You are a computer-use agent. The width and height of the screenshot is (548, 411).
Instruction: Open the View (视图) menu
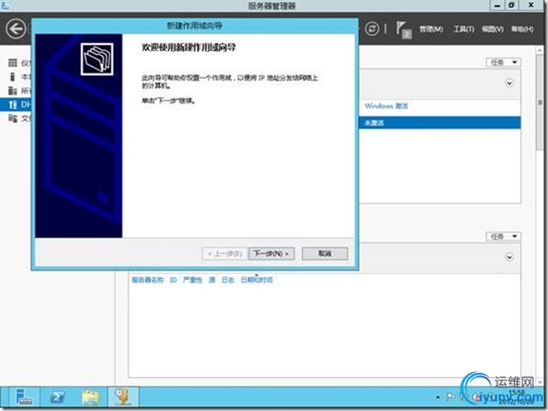[x=493, y=29]
